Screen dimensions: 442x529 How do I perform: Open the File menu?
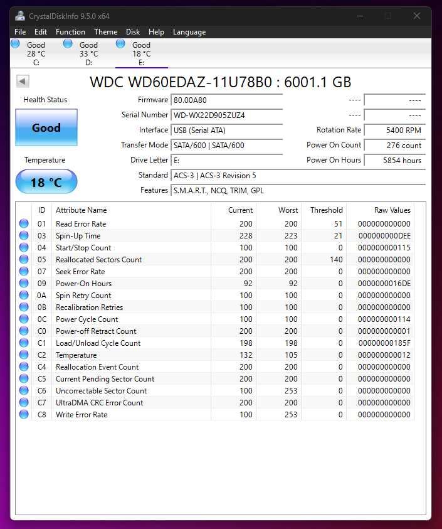20,32
